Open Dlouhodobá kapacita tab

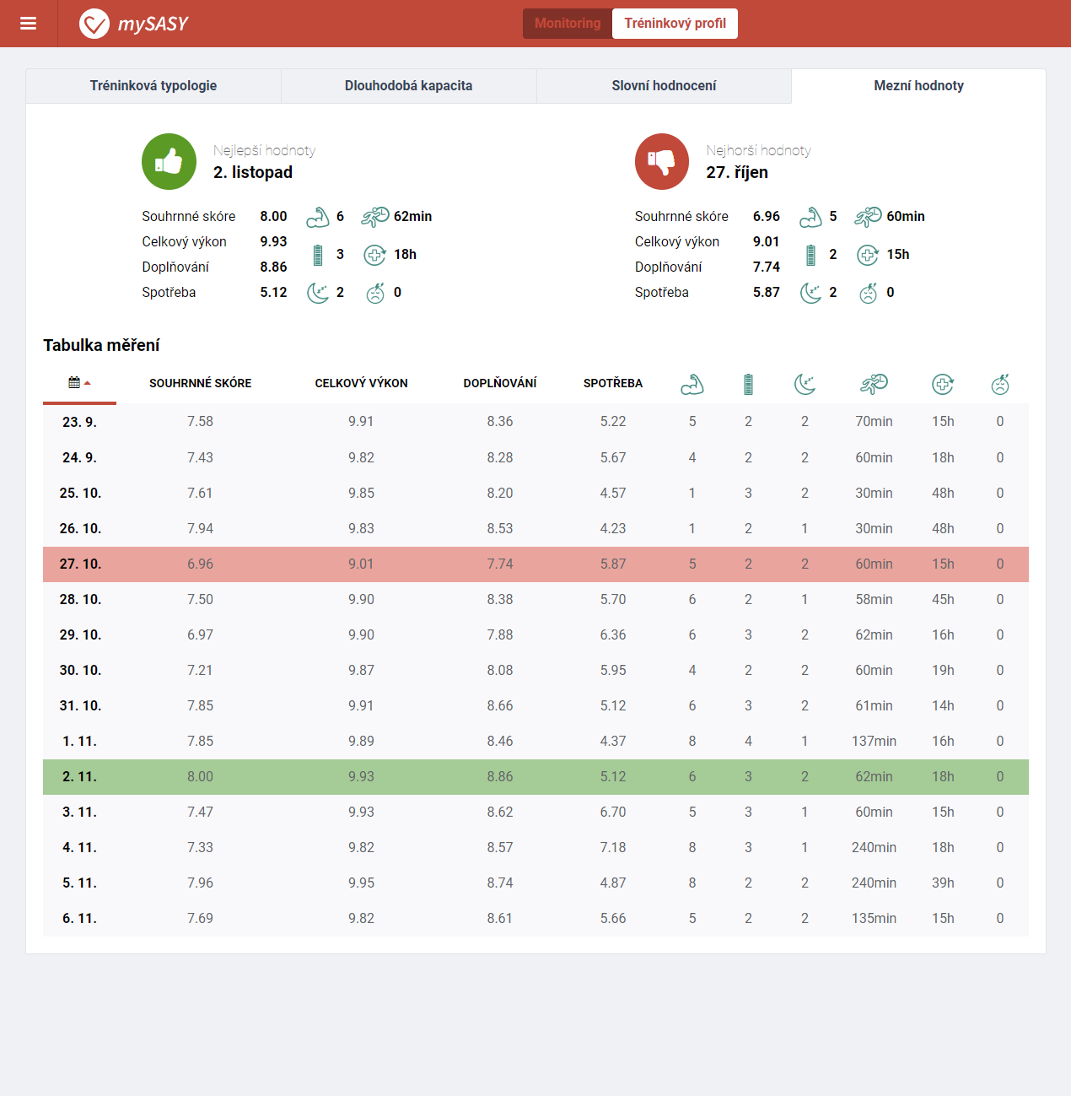[x=408, y=86]
